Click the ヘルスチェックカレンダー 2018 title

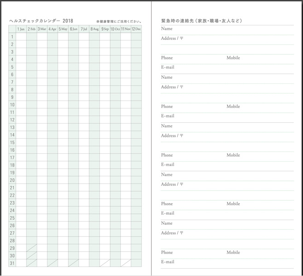tap(41, 21)
